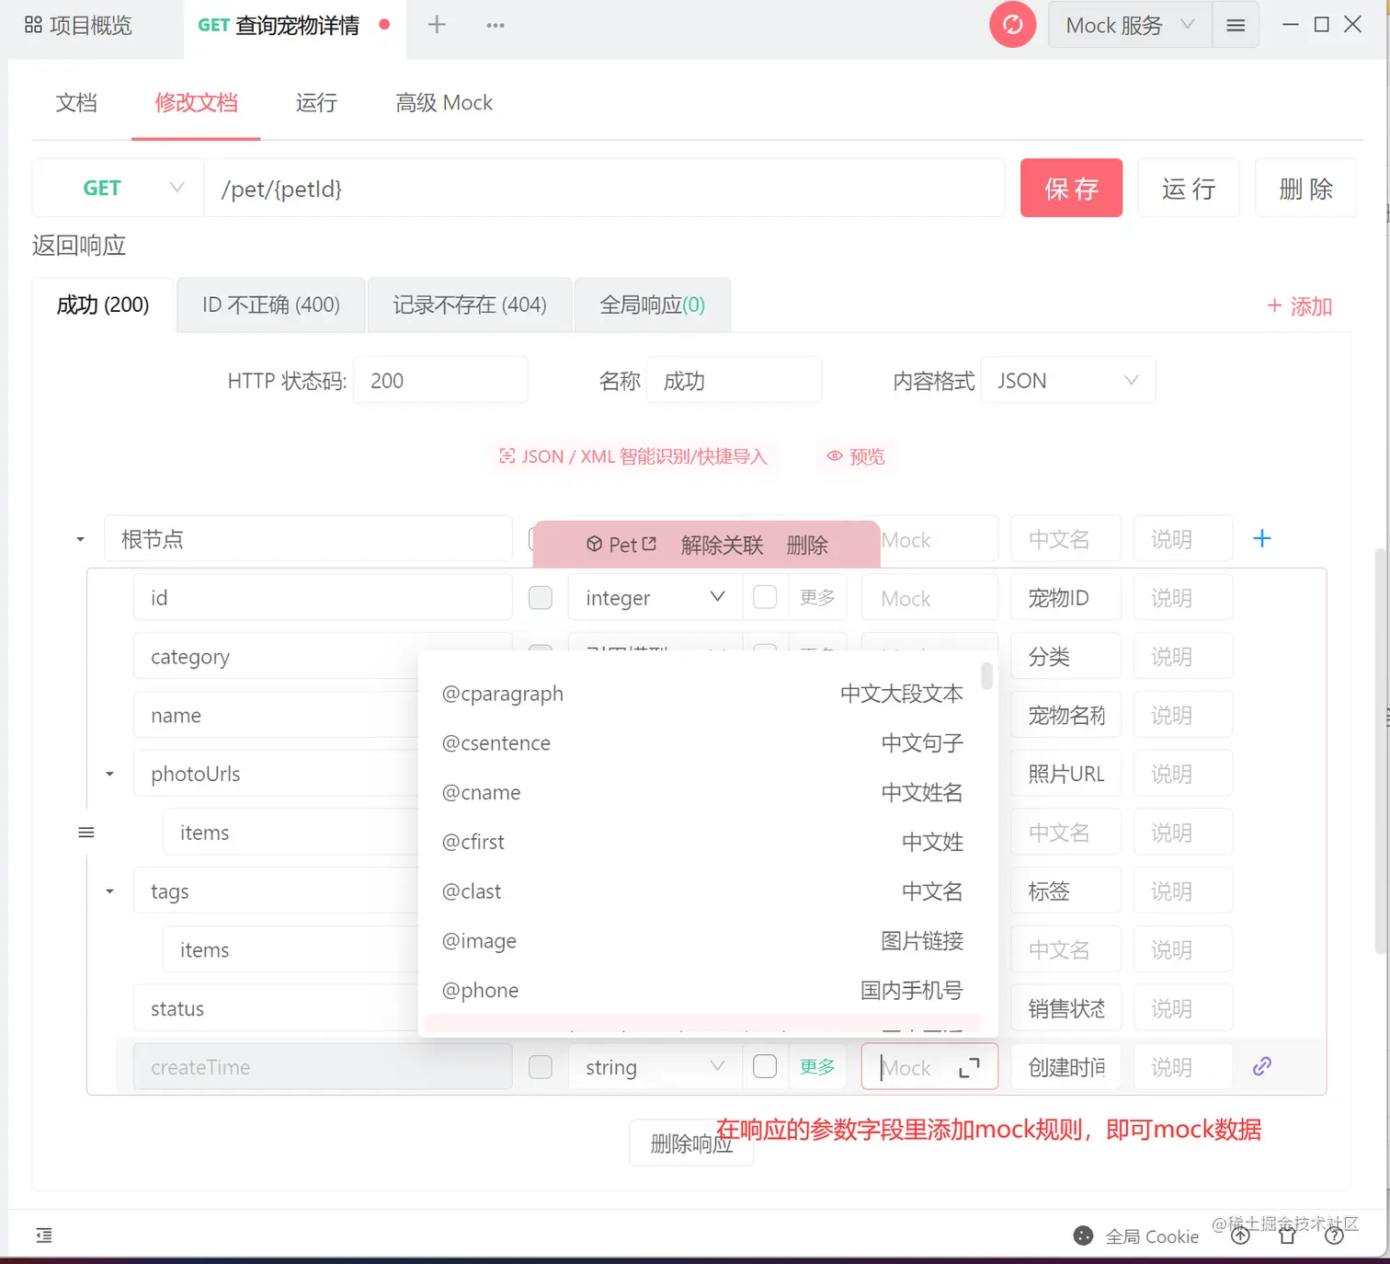
Task: Open the 内容格式 JSON dropdown
Action: pyautogui.click(x=1067, y=379)
